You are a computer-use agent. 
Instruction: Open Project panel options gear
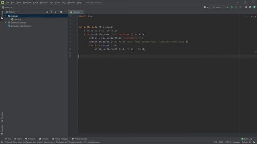tap(61, 12)
